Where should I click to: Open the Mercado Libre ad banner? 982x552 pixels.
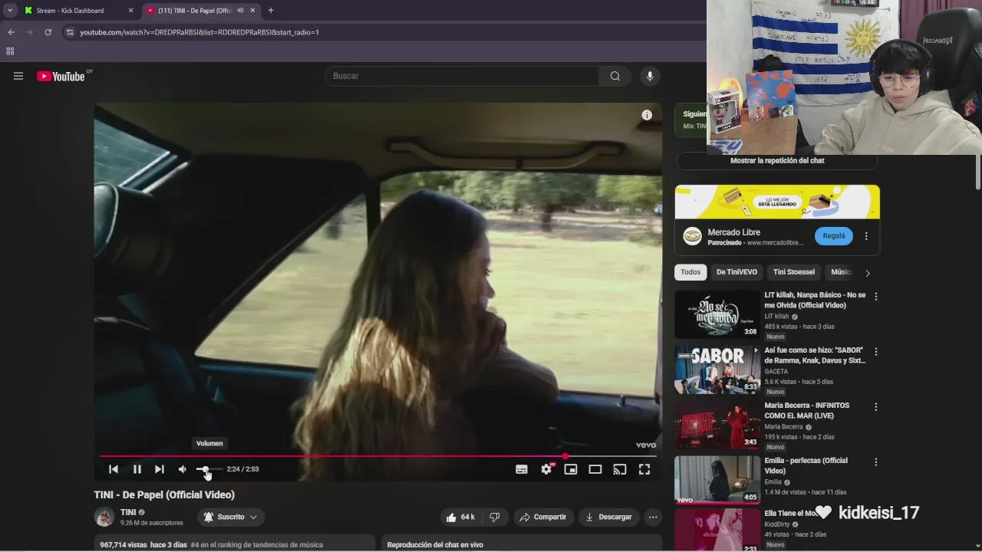777,202
